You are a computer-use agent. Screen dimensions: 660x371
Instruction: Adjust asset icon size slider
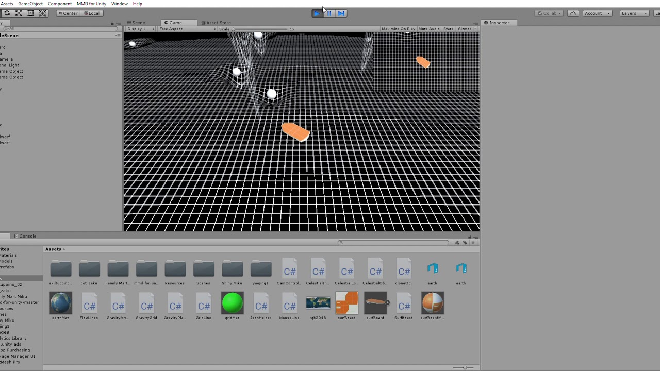(464, 367)
